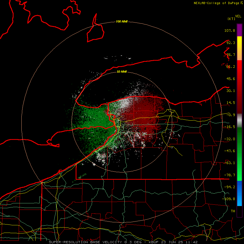
Task: Click the -16.5 legend value
Action: [230, 127]
